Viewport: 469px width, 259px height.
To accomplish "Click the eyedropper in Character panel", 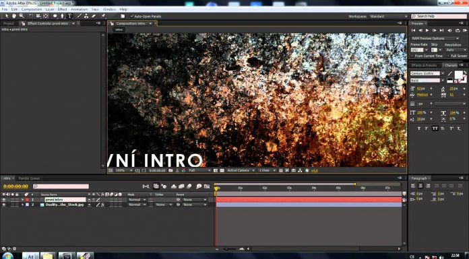I will tap(450, 73).
